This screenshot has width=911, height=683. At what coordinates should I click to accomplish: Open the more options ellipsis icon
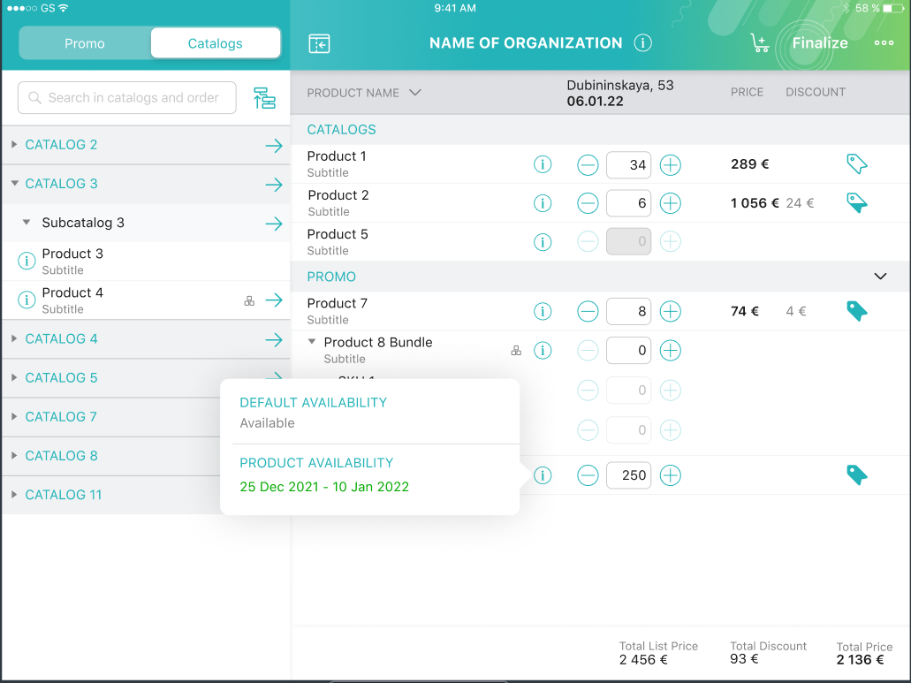coord(883,42)
